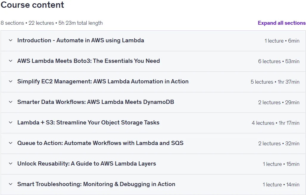The width and height of the screenshot is (306, 195).
Task: Expand AWS Lambda Meets Boto3 chevron
Action: coord(10,61)
